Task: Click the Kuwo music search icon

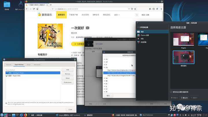Action: [x=137, y=15]
